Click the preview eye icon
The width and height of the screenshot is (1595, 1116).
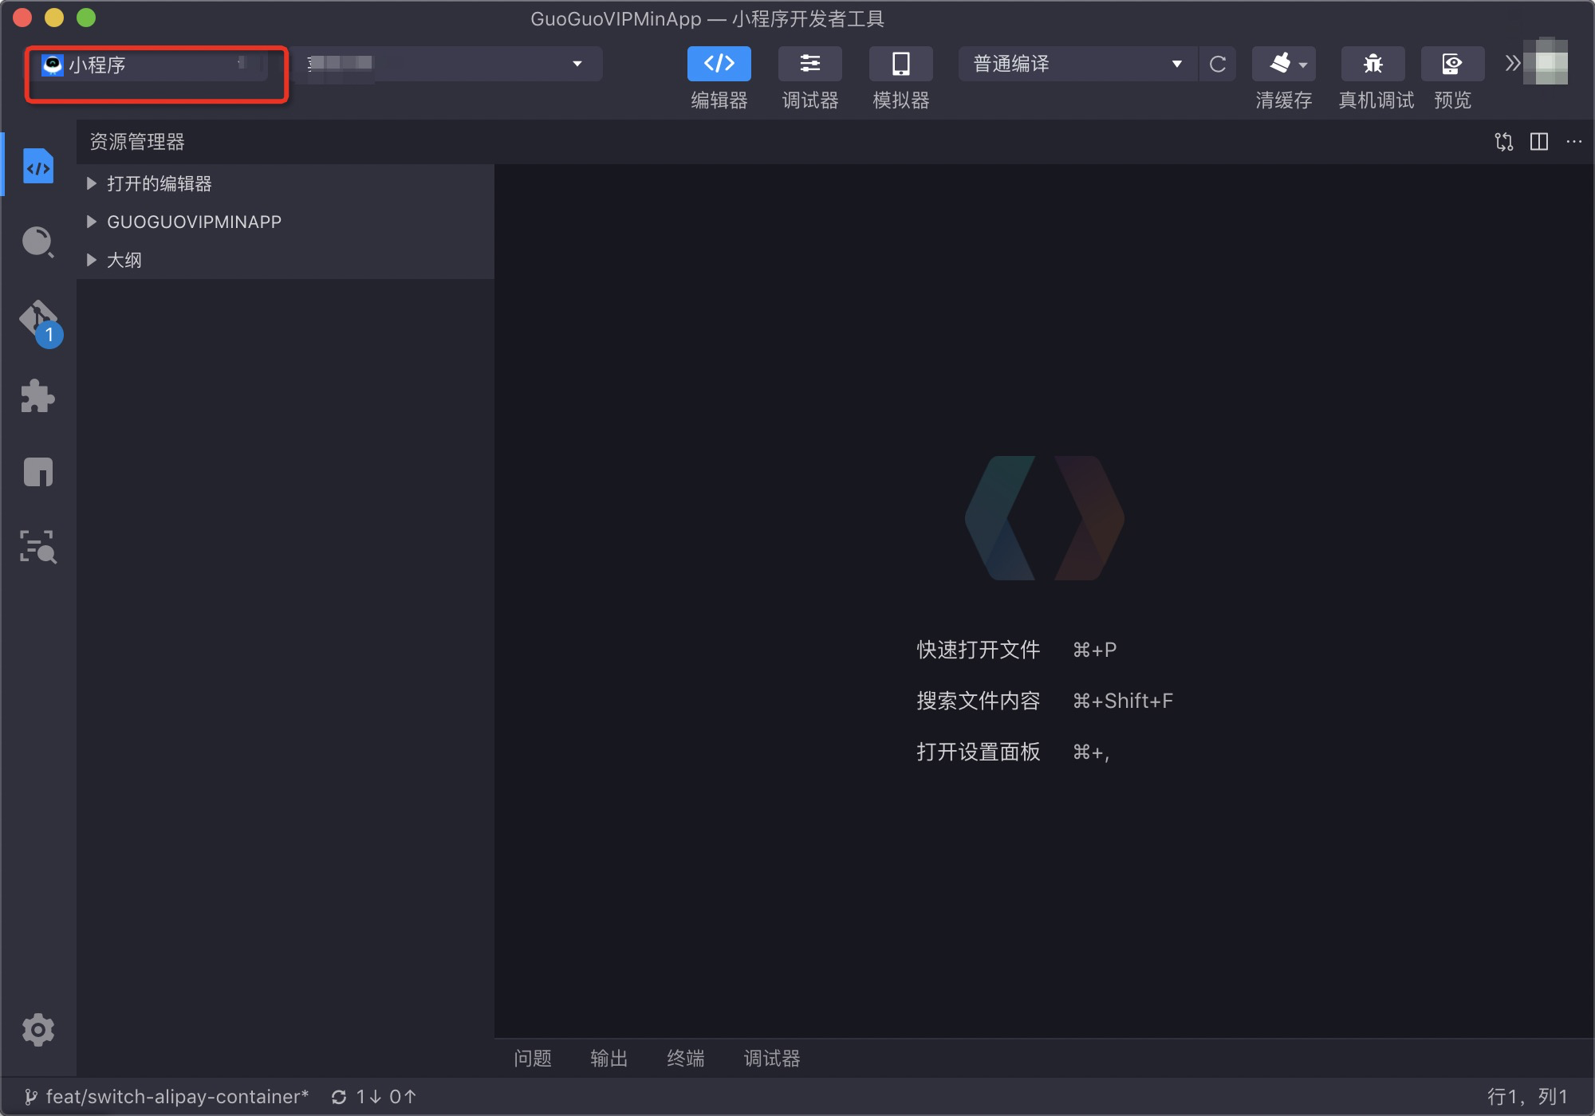(1451, 64)
